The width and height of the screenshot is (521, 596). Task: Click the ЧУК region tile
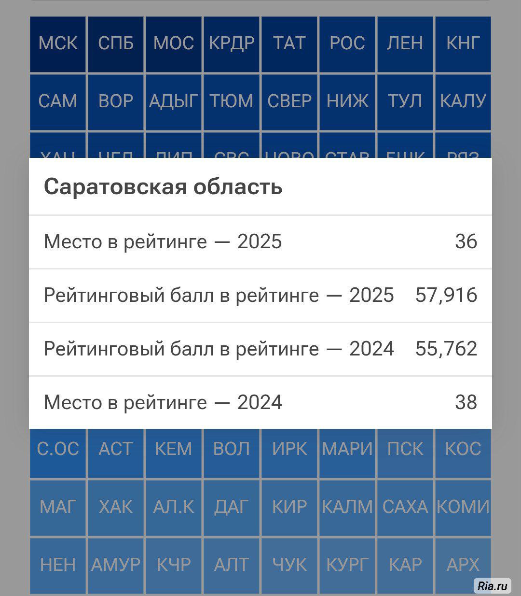[x=289, y=565]
